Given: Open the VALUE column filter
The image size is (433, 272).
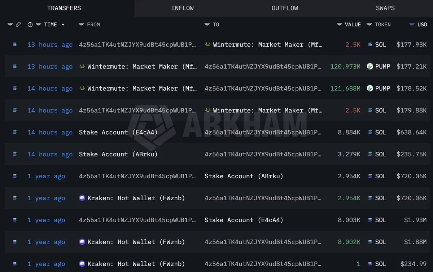Looking at the screenshot, I should tap(339, 24).
